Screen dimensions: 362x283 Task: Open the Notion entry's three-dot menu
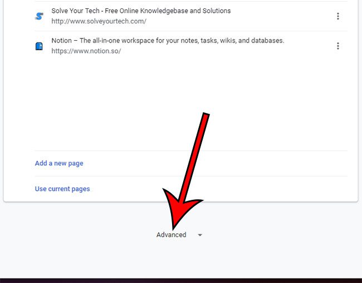337,46
